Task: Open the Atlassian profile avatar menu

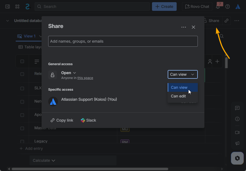Action: pos(238,7)
